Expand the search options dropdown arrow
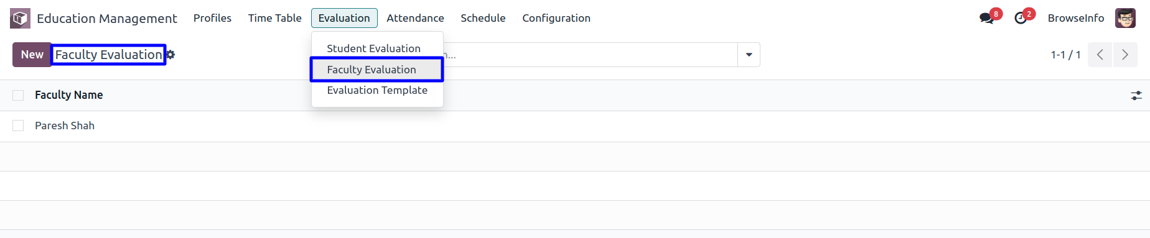Screen dimensions: 1150x238 749,55
